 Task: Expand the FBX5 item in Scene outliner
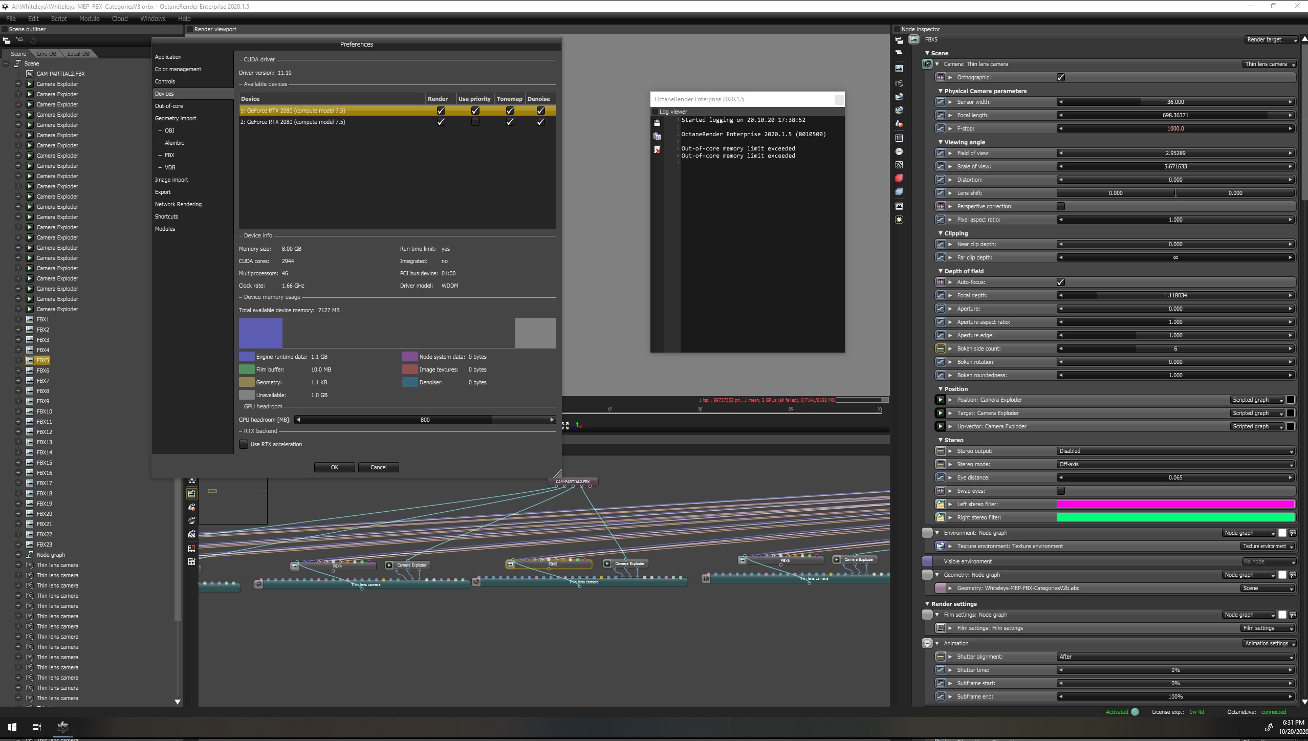[x=18, y=360]
